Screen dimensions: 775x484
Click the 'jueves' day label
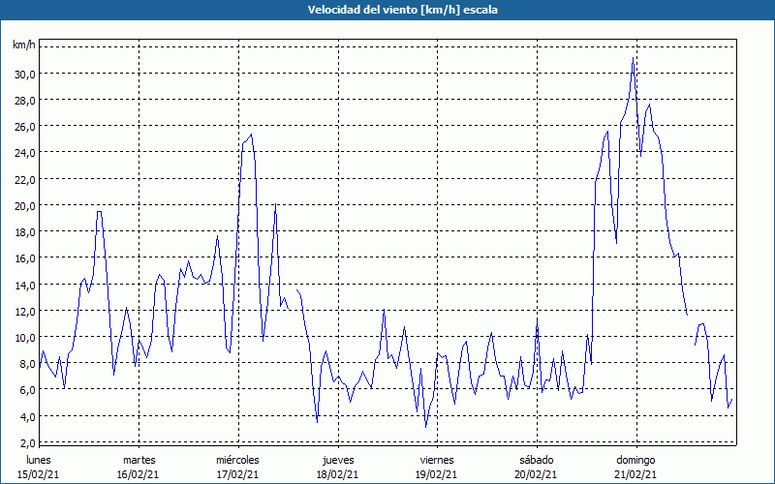pos(338,460)
